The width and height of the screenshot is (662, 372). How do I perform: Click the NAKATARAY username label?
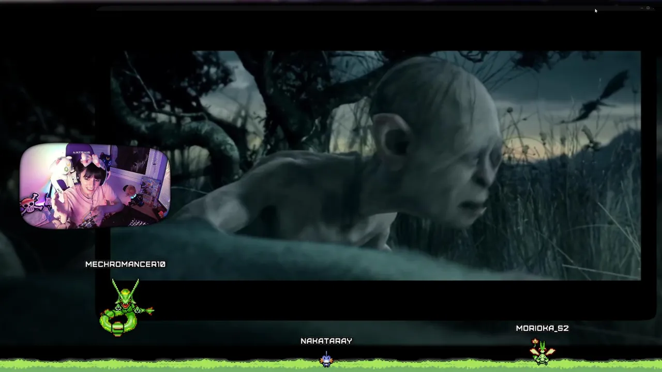326,341
